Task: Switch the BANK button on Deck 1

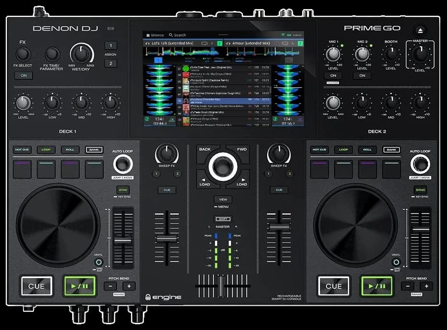Action: click(x=94, y=149)
